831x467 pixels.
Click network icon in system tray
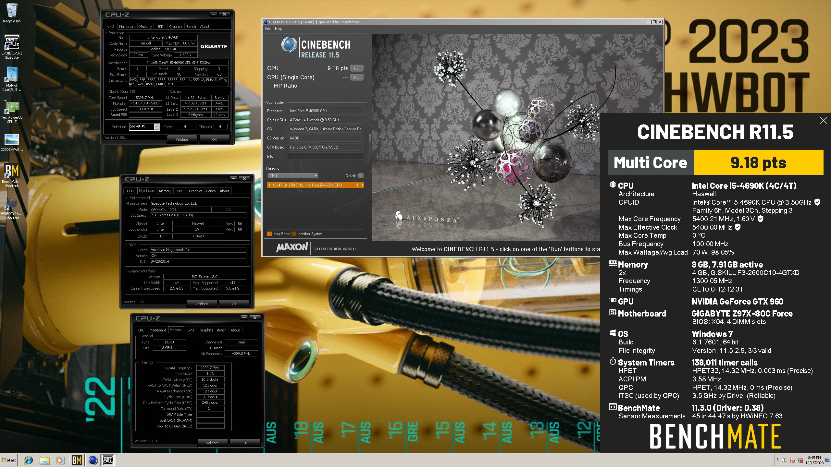(x=800, y=460)
